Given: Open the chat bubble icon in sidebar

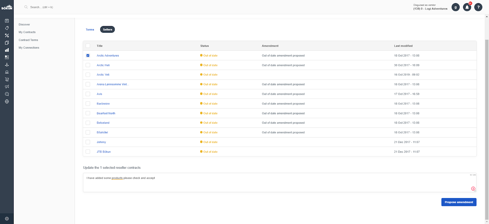Looking at the screenshot, I should pyautogui.click(x=7, y=94).
